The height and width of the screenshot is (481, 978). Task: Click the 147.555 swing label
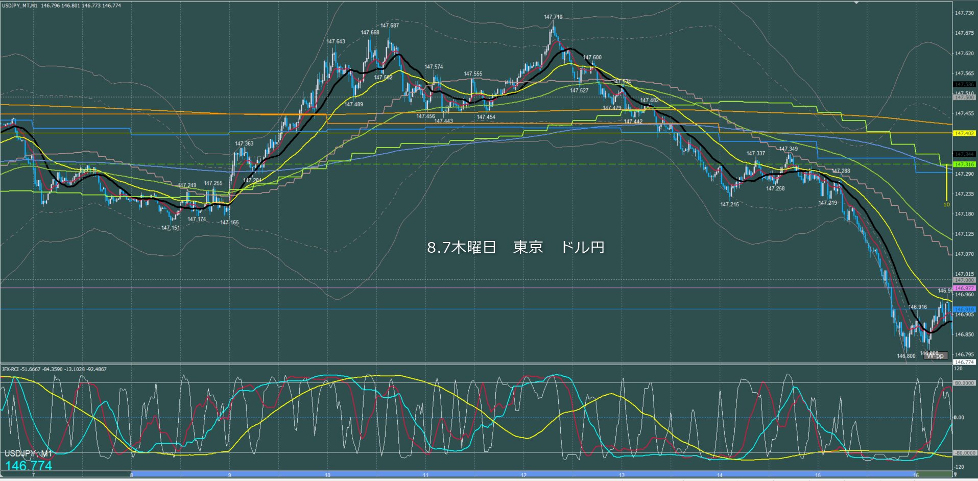(473, 74)
